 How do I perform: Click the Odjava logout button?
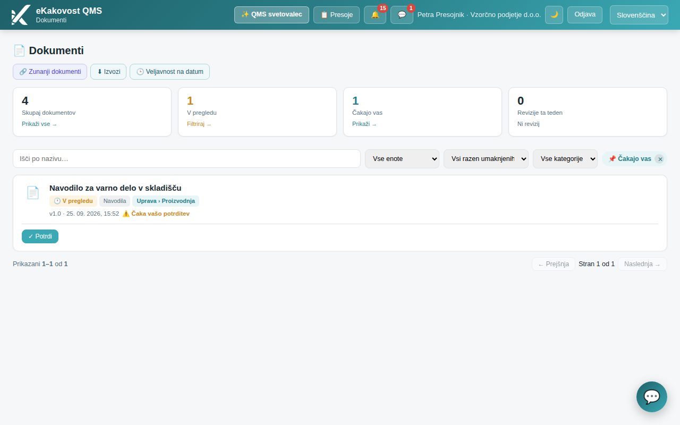[x=585, y=15]
